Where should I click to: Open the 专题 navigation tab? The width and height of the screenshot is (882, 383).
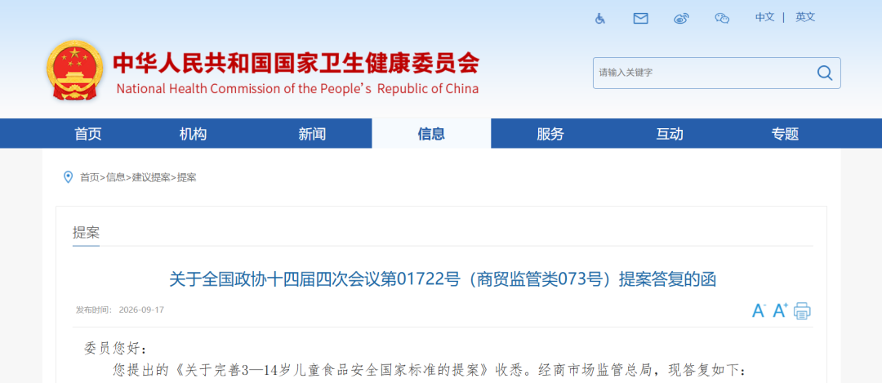pyautogui.click(x=786, y=134)
